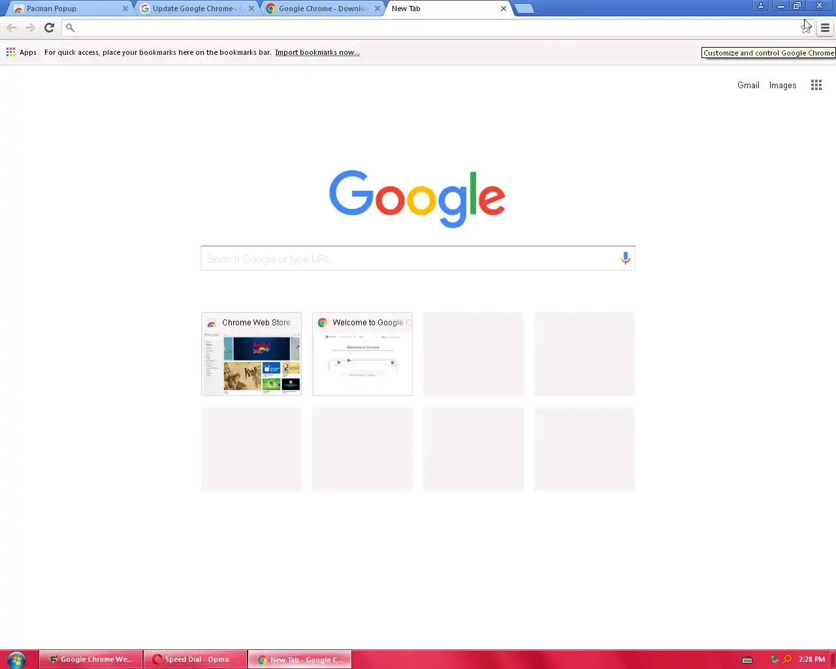Open the Welcome to Google Chrome thumbnail
Viewport: 836px width, 669px height.
[x=362, y=353]
